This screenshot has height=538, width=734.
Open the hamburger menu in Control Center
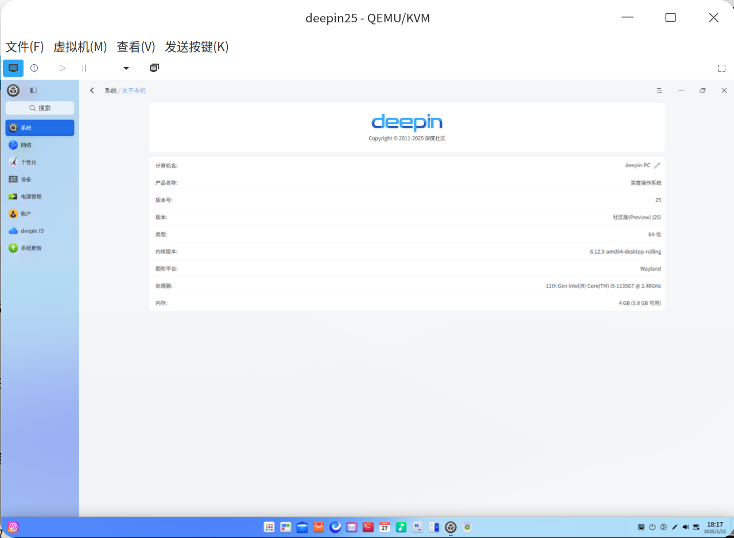(659, 90)
